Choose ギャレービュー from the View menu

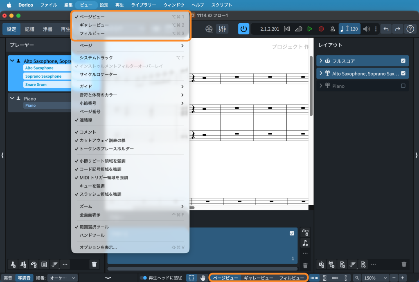coord(94,25)
